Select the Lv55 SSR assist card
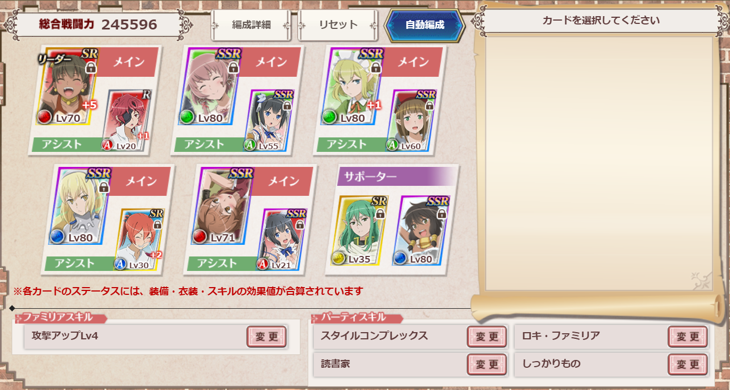Viewport: 730px width, 390px height. pyautogui.click(x=269, y=121)
